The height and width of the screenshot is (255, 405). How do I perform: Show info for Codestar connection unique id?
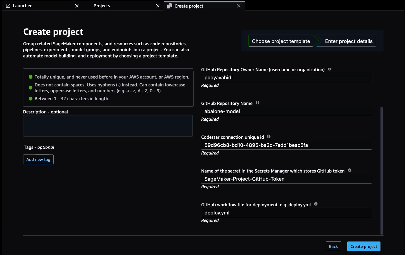(269, 137)
